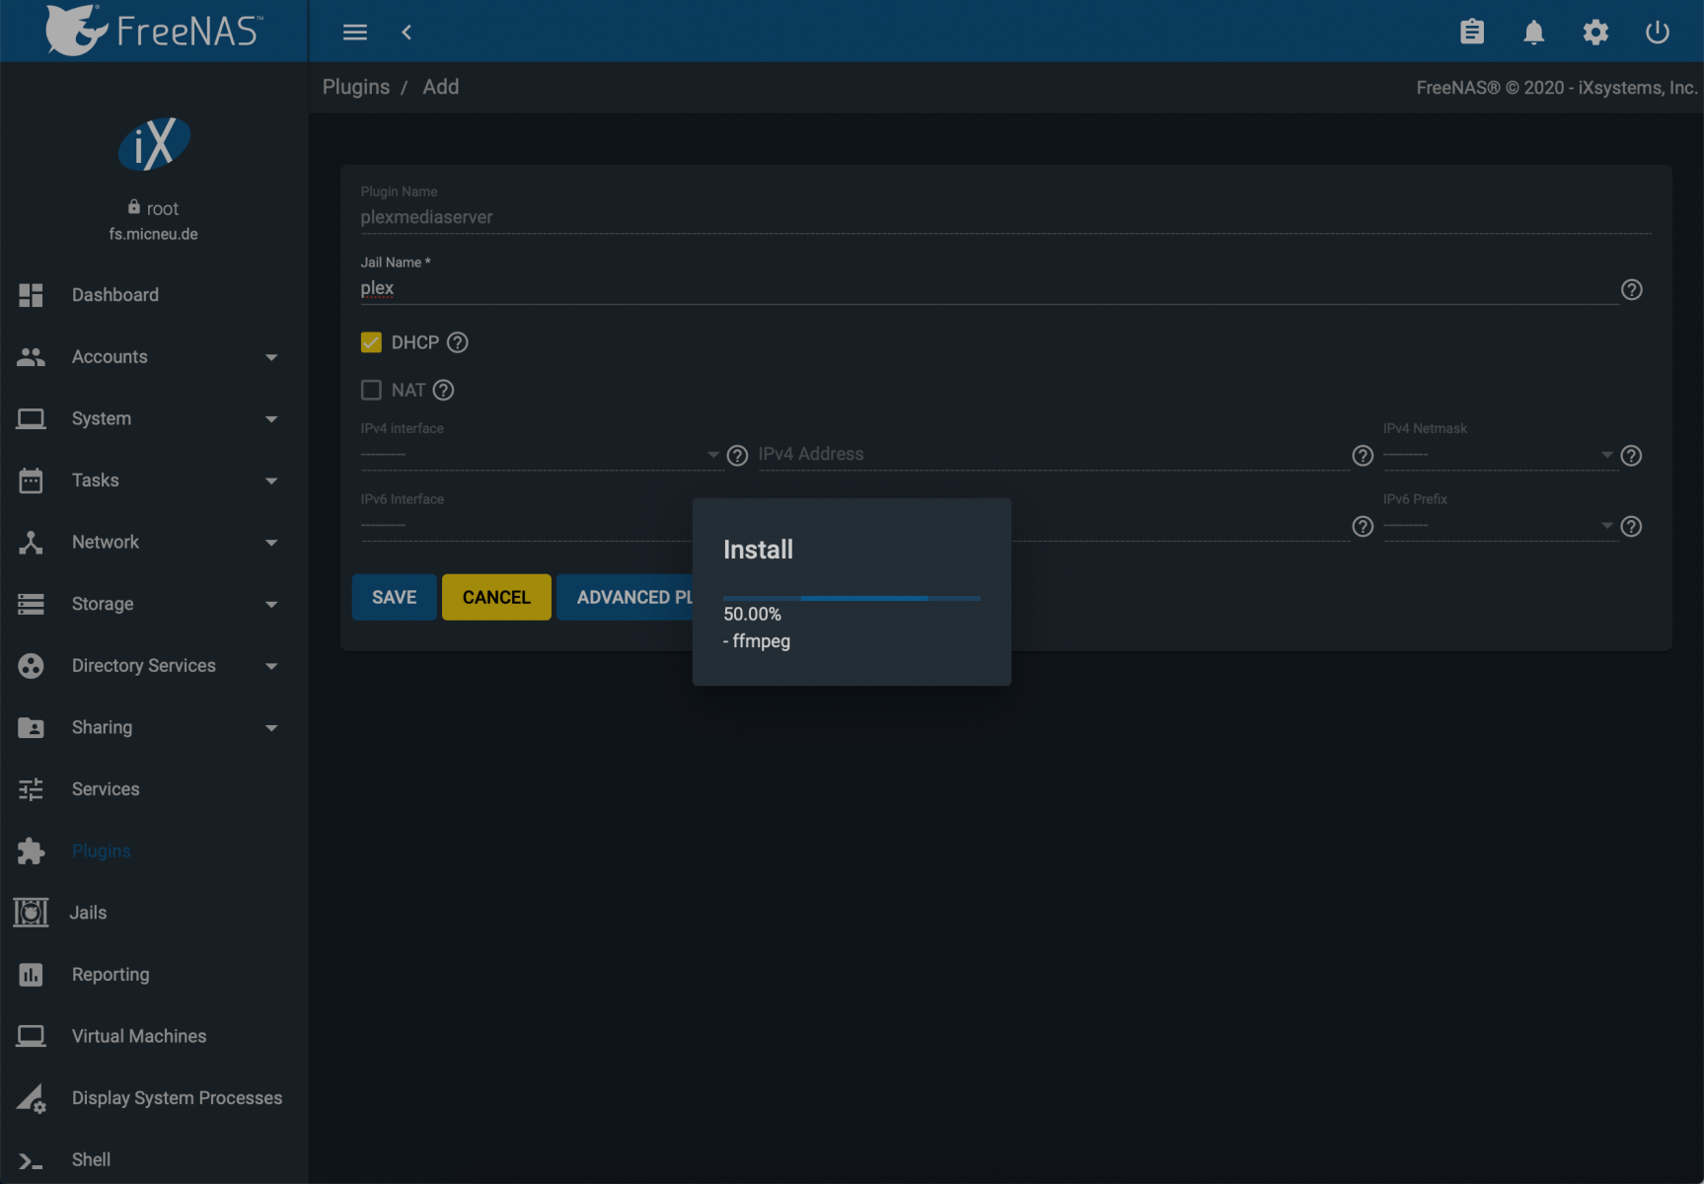Show help for Jail Name field
The width and height of the screenshot is (1704, 1184).
pos(1632,289)
